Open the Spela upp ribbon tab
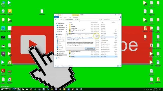 click(75, 17)
